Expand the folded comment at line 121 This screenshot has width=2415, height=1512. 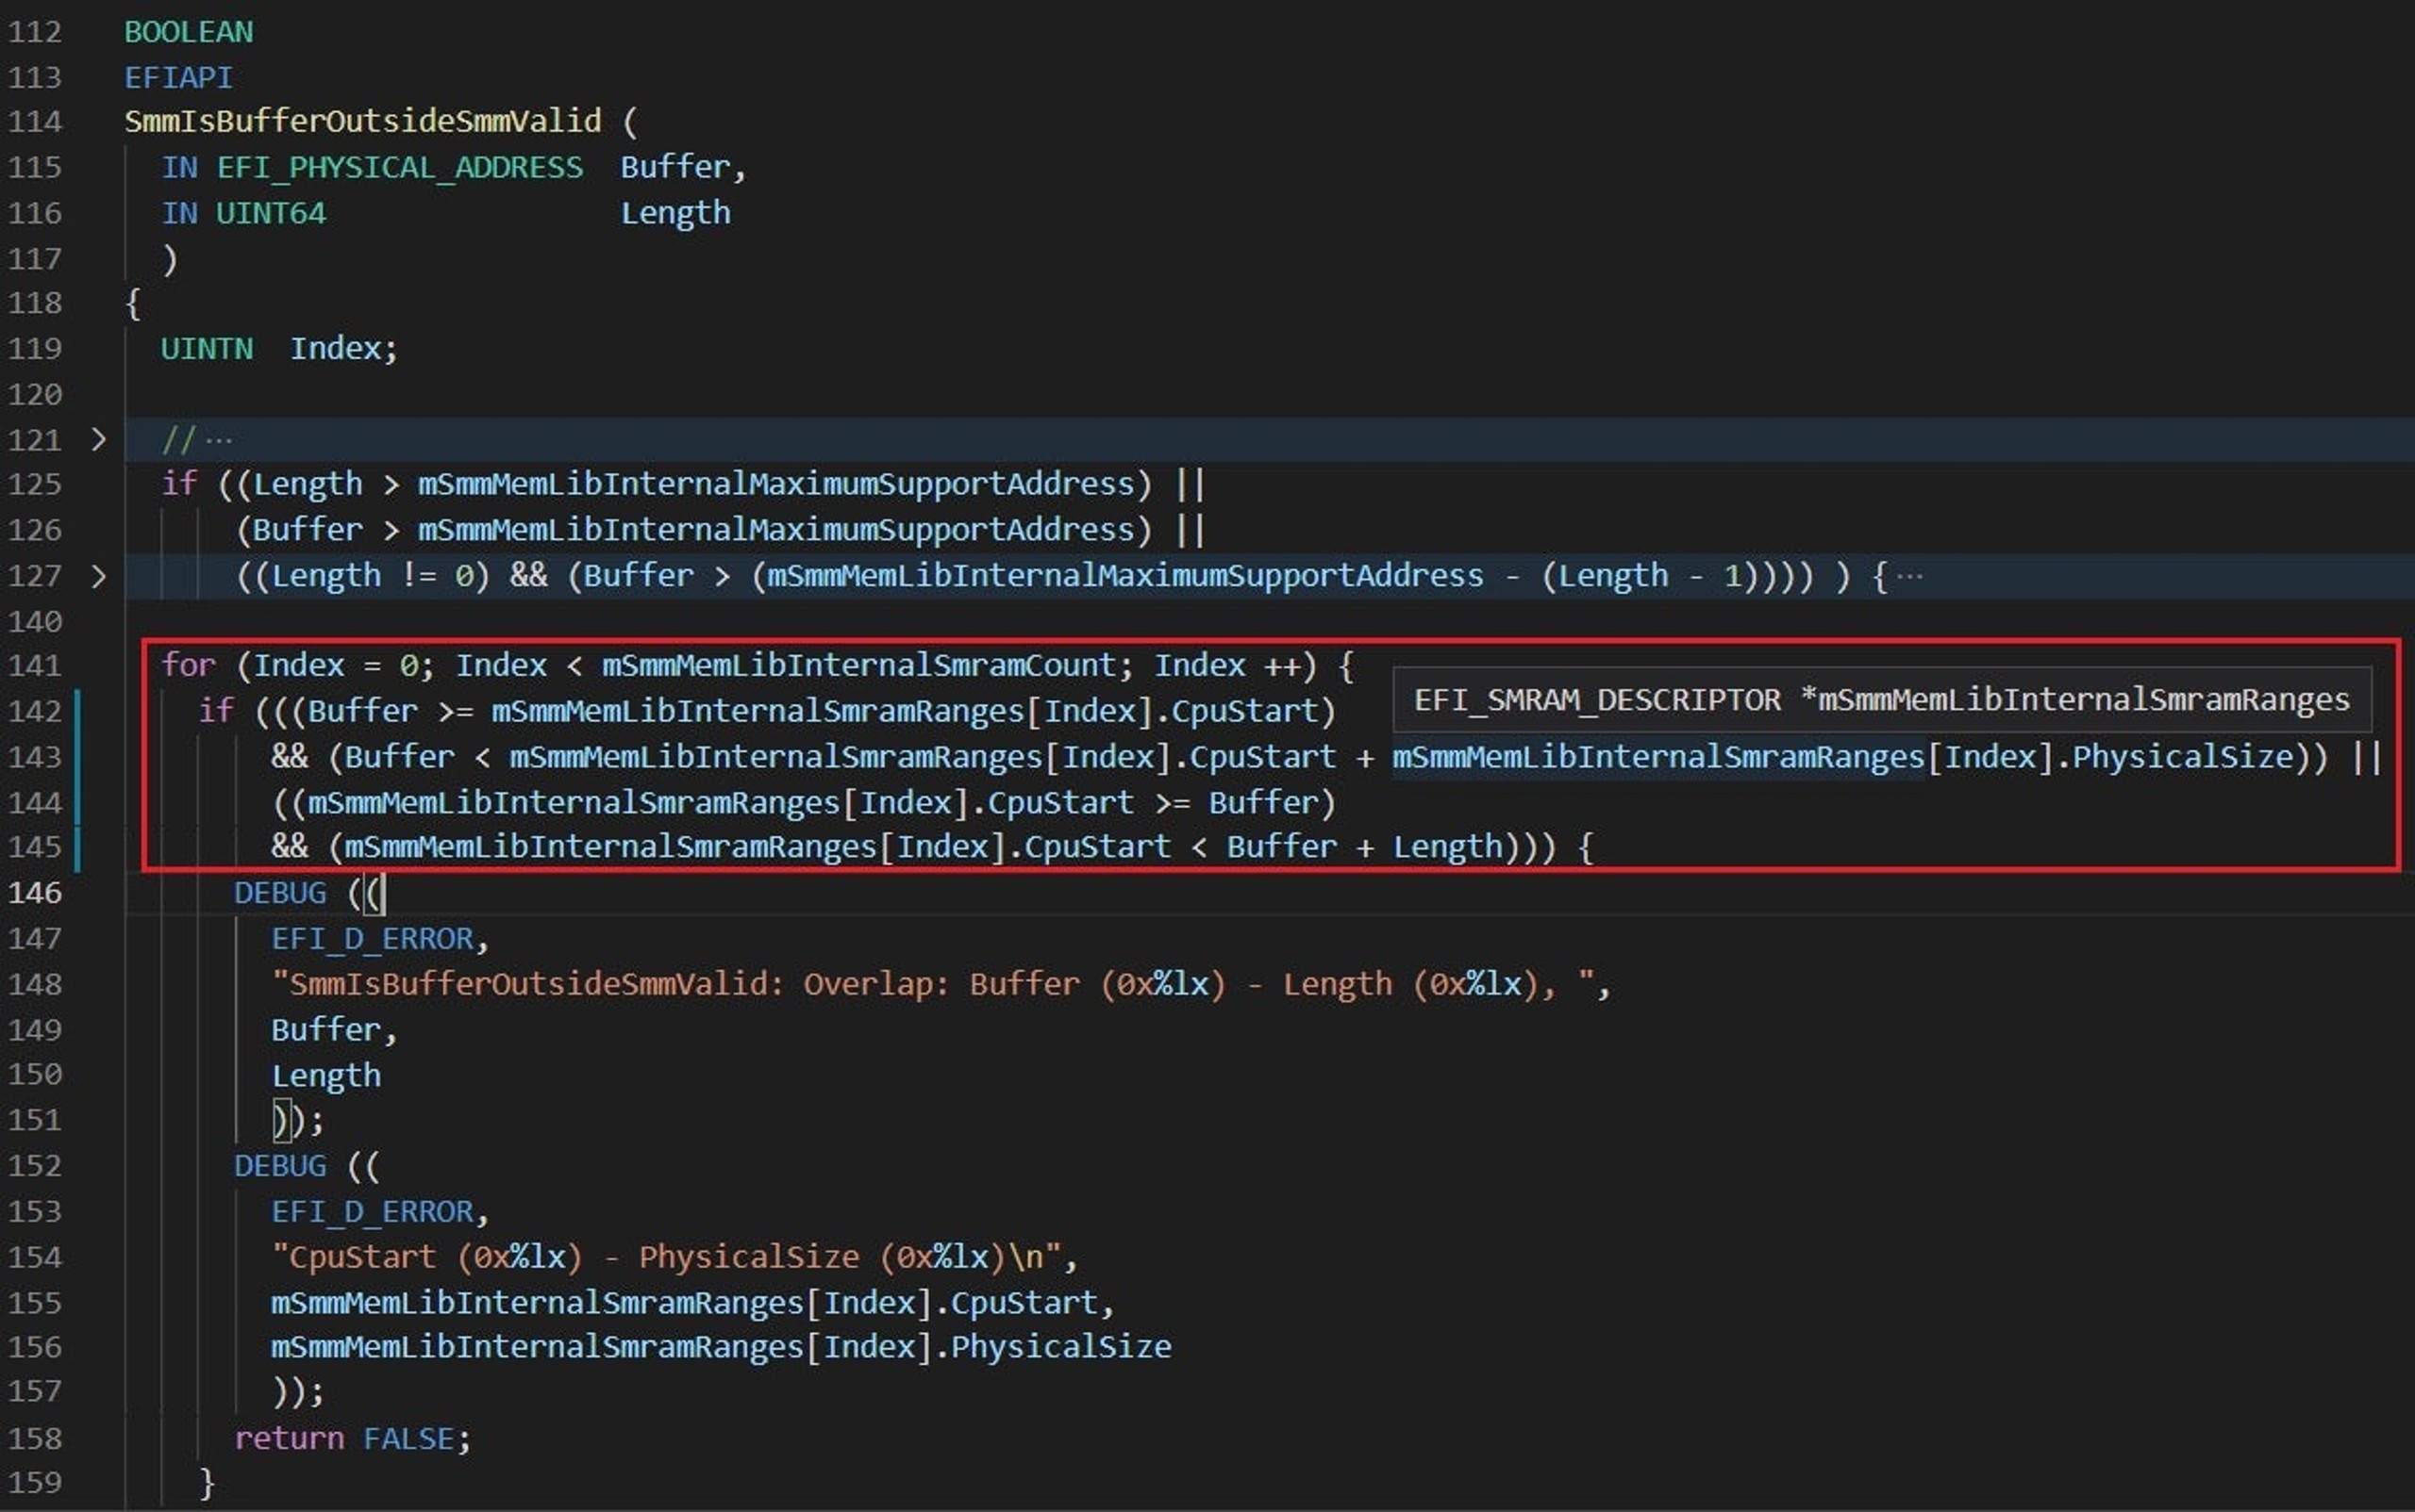[98, 439]
